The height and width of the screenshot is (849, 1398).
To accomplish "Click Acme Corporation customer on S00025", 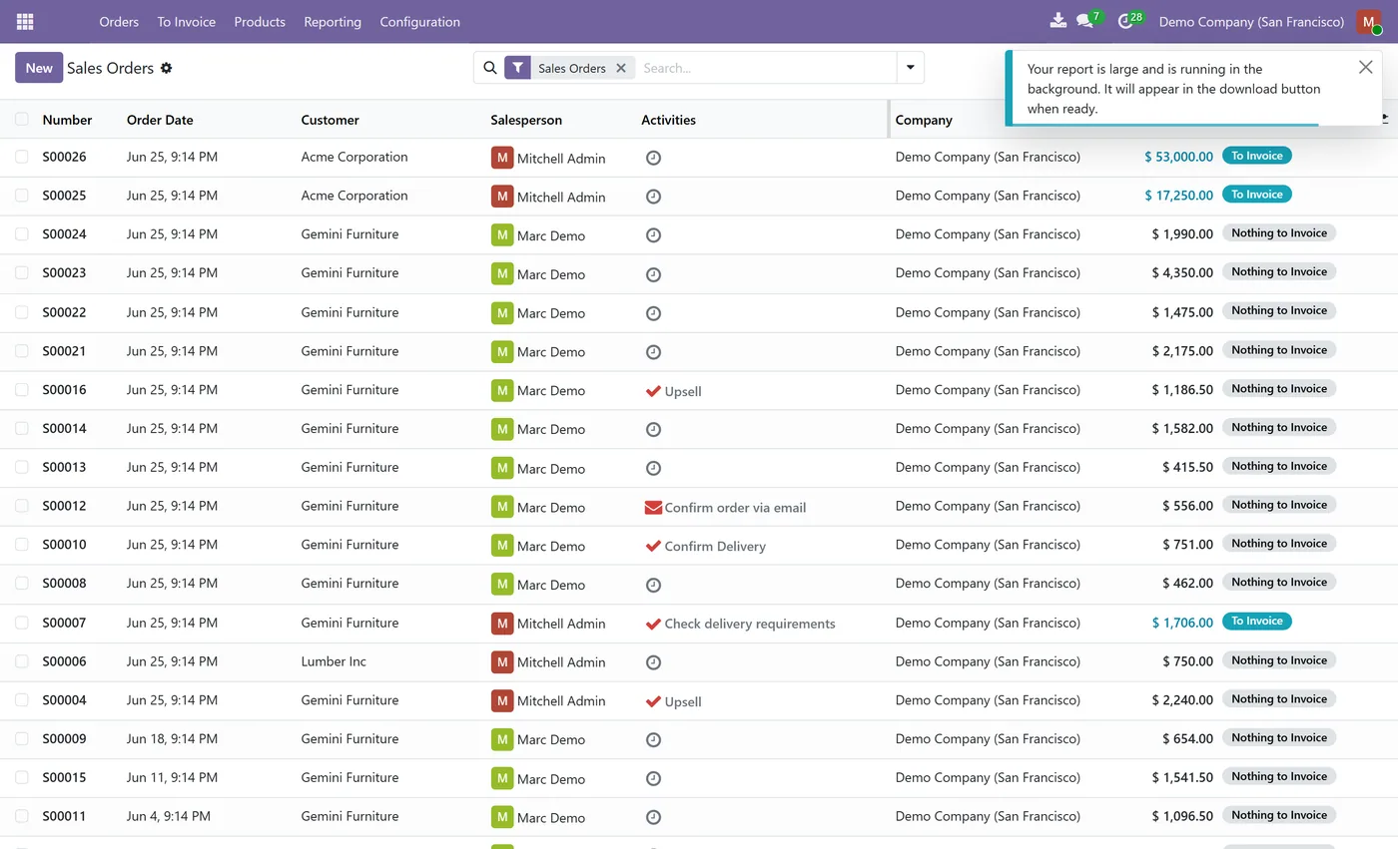I will 354,196.
